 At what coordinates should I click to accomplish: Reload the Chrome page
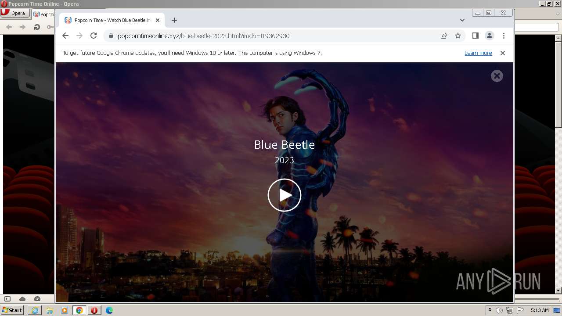click(94, 36)
